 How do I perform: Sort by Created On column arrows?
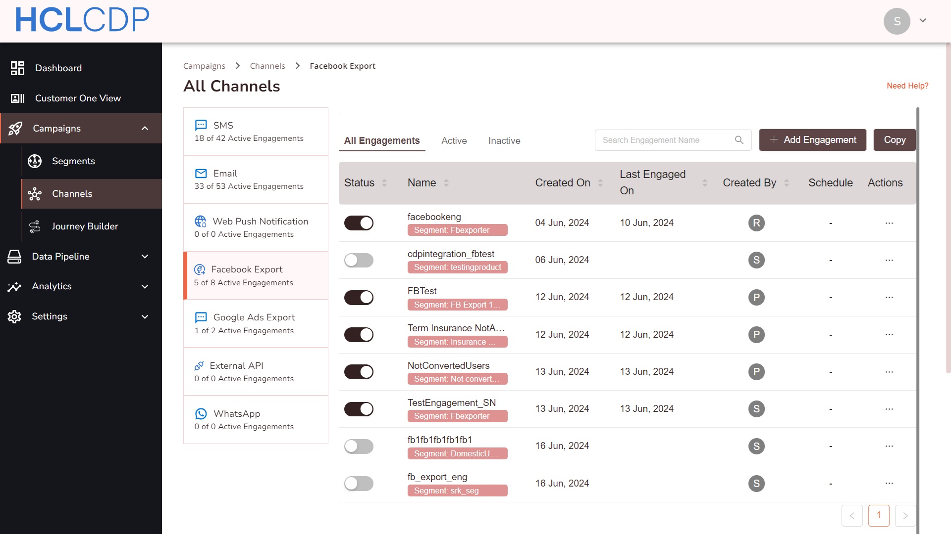click(x=600, y=183)
